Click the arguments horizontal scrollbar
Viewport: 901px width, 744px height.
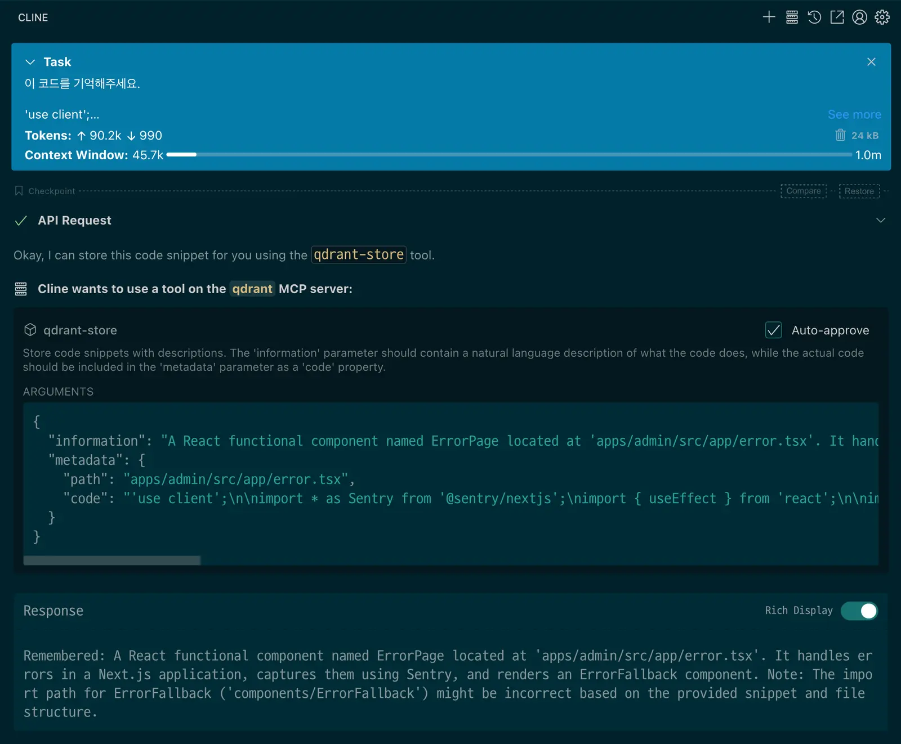pos(112,561)
